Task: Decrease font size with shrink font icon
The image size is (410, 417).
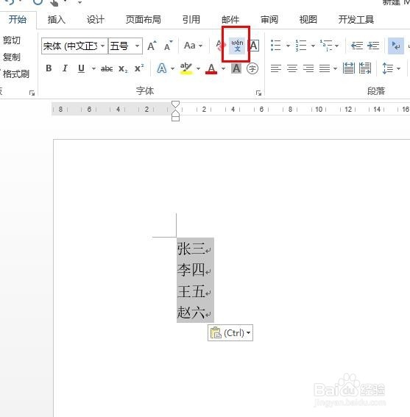Action: pyautogui.click(x=168, y=46)
